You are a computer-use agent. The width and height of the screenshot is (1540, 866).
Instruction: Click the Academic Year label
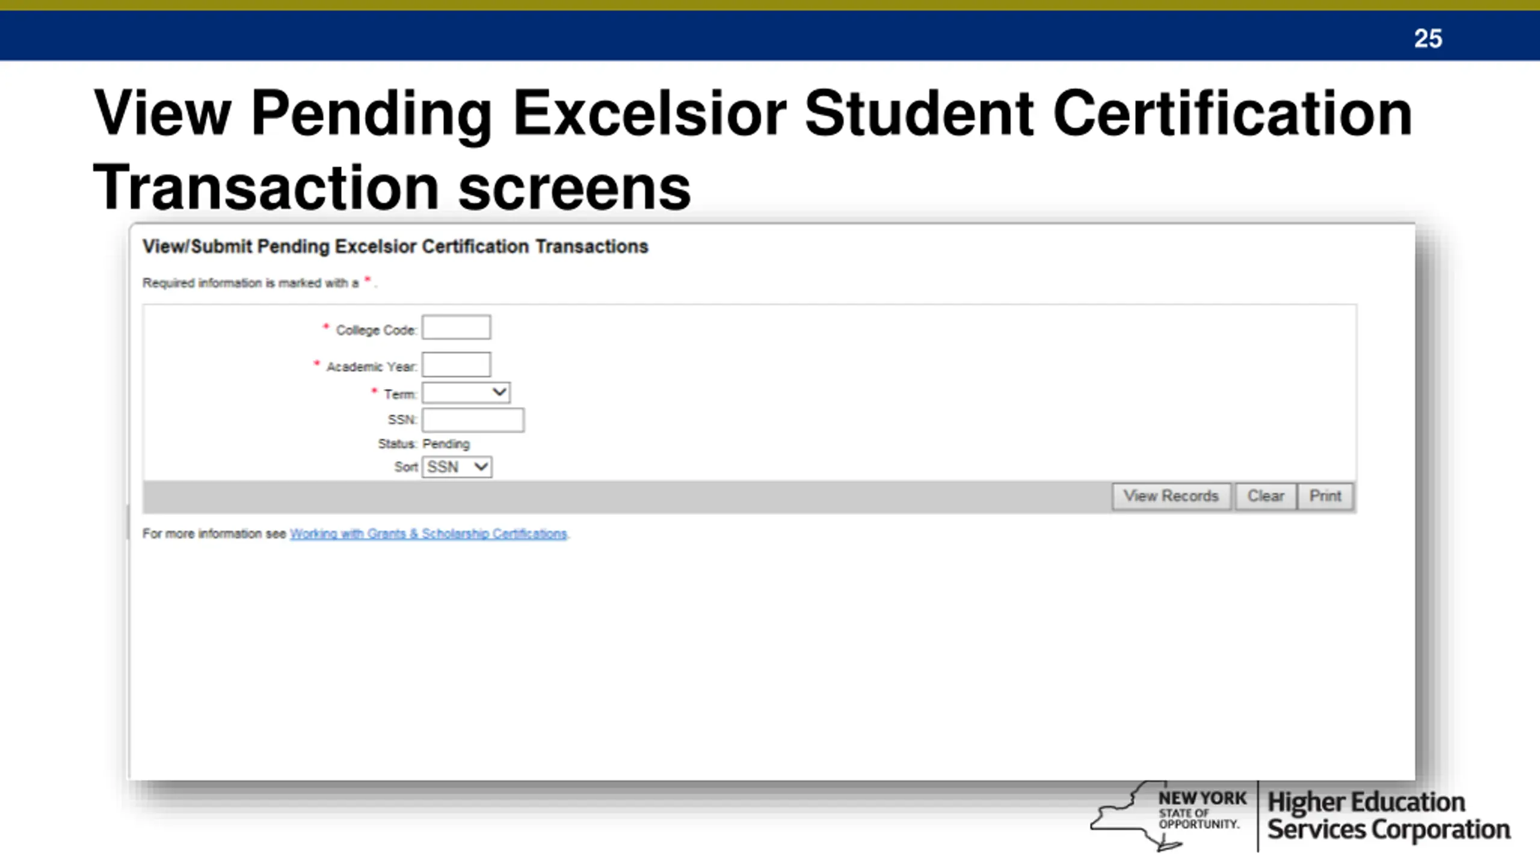[371, 367]
